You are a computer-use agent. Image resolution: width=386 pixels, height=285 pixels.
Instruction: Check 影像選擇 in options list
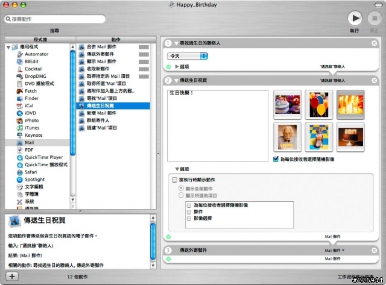pyautogui.click(x=189, y=218)
